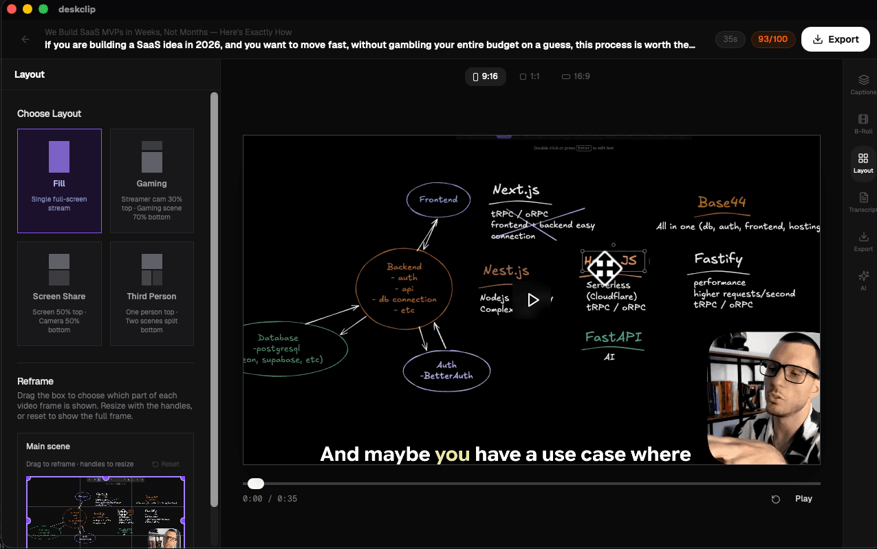Click the Main scene reframe thumbnail
The height and width of the screenshot is (549, 877).
pos(106,513)
